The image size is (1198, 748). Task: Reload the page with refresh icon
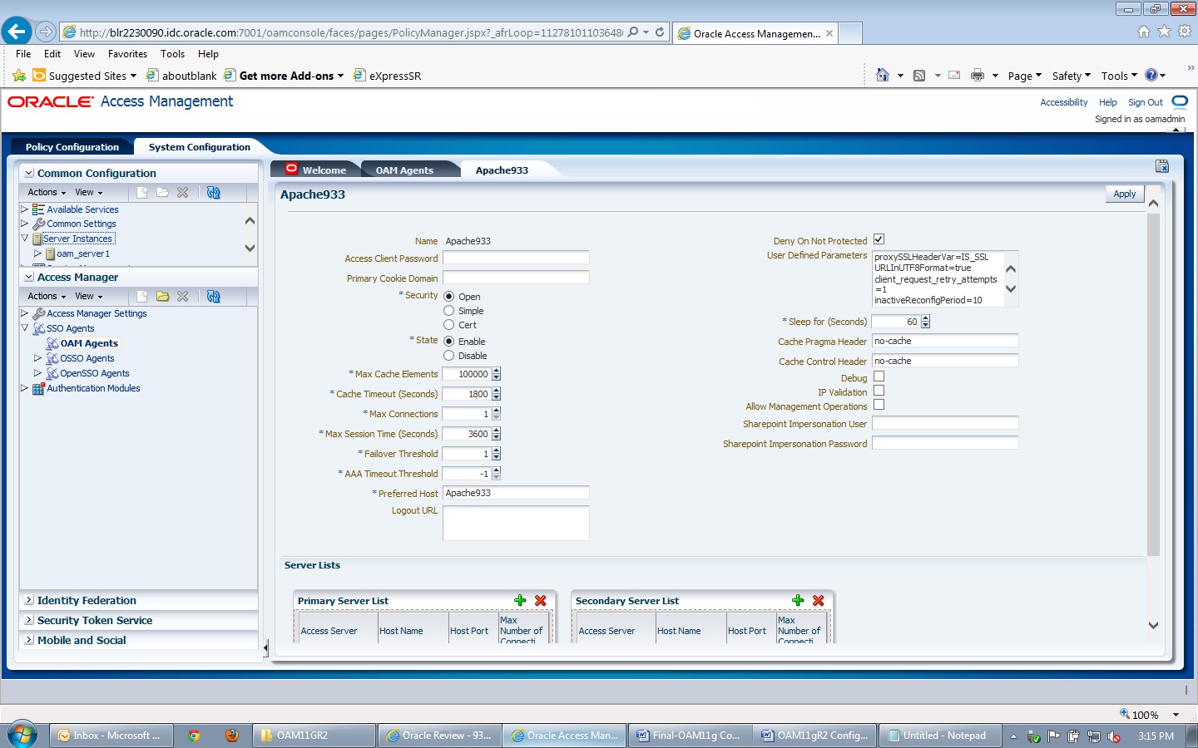(660, 32)
